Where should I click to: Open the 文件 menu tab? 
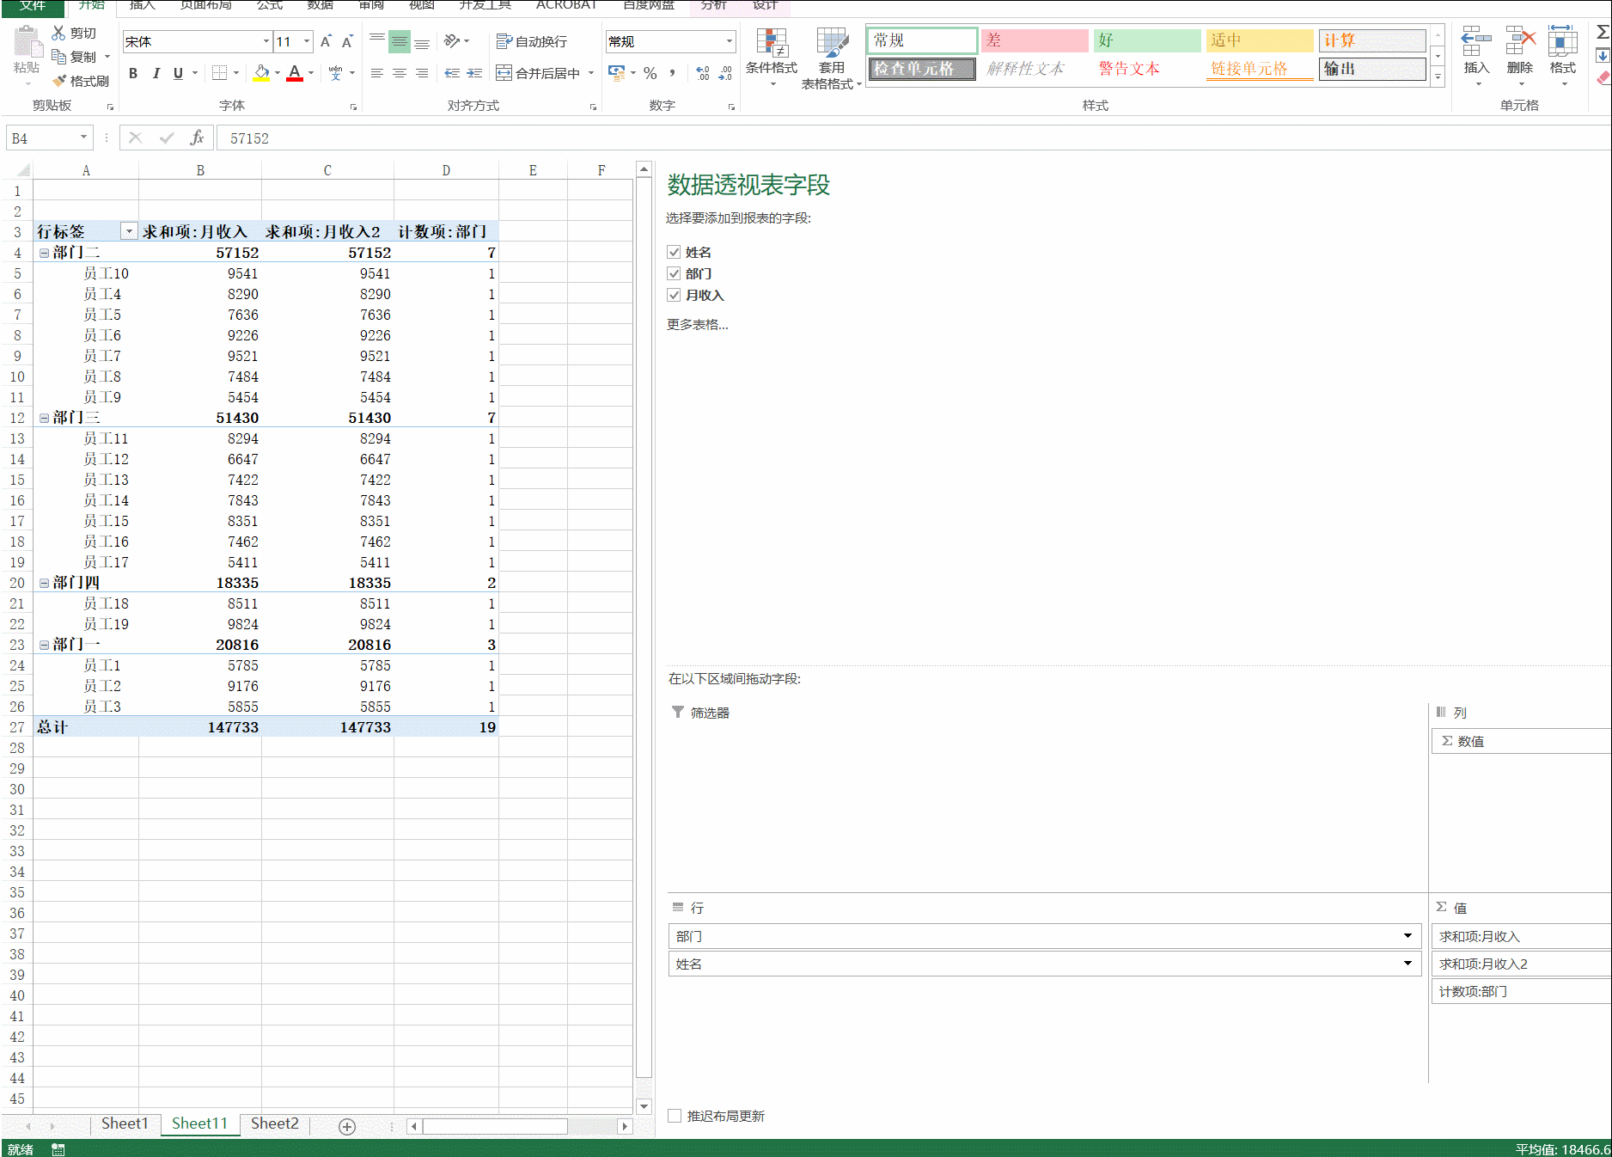click(x=33, y=7)
